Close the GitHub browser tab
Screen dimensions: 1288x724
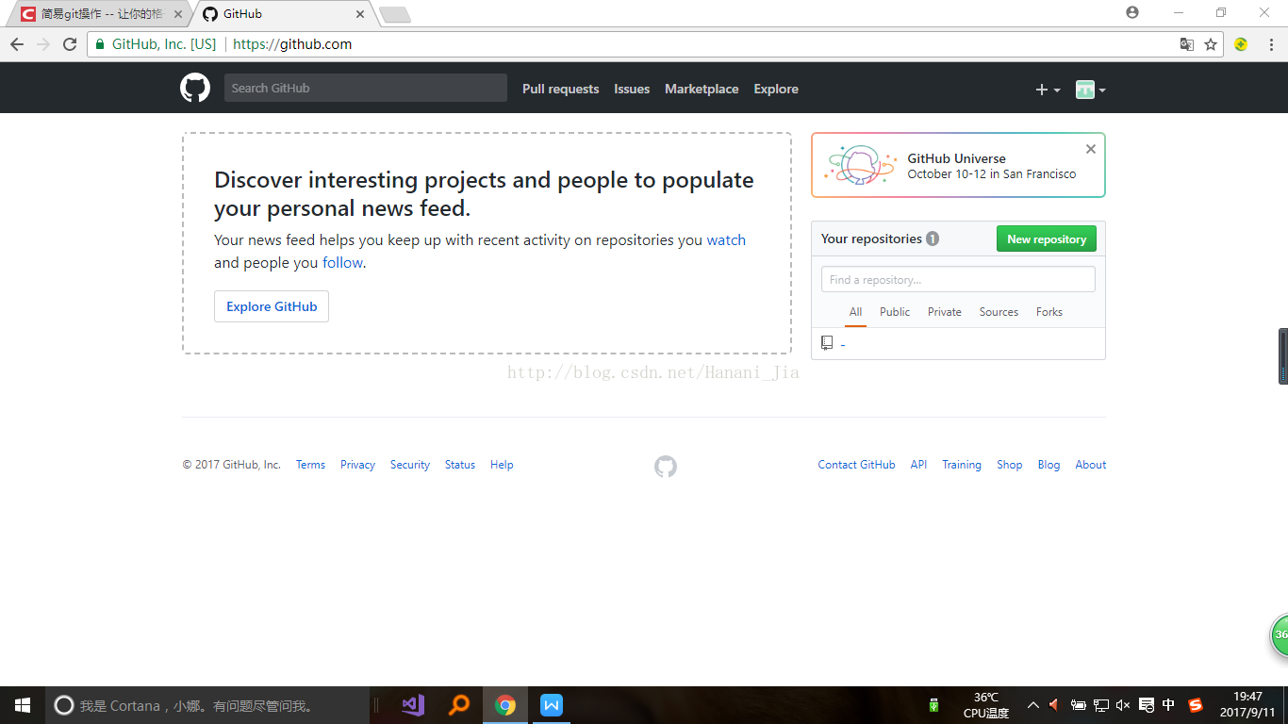(359, 14)
